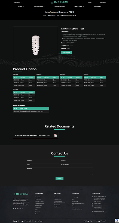This screenshot has height=223, width=119.
Task: Open the Medical Education menu item
Action: point(59,6)
